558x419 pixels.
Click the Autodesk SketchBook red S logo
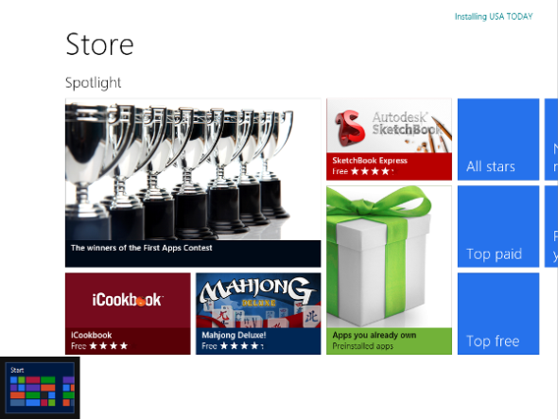350,129
